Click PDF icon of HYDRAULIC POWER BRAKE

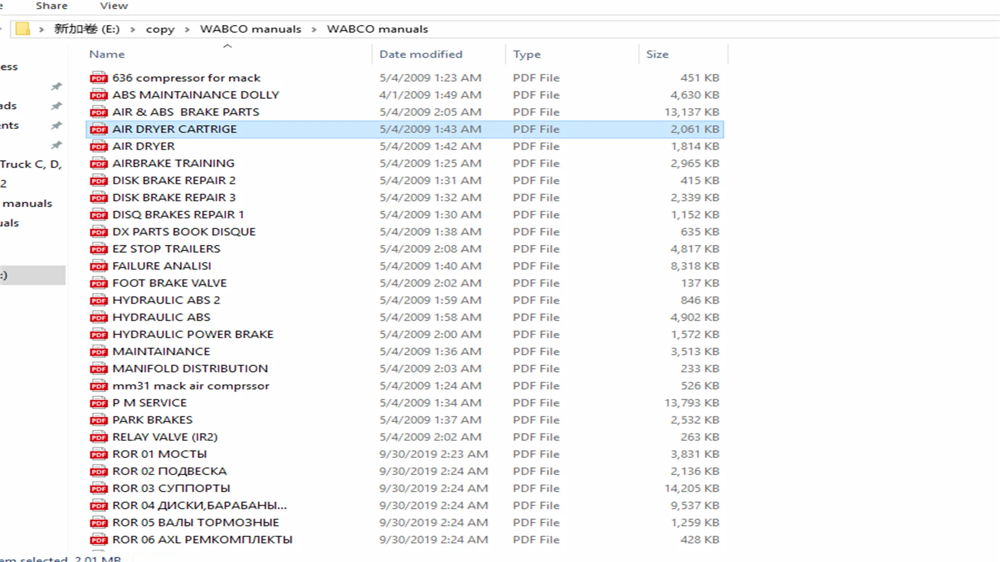98,335
